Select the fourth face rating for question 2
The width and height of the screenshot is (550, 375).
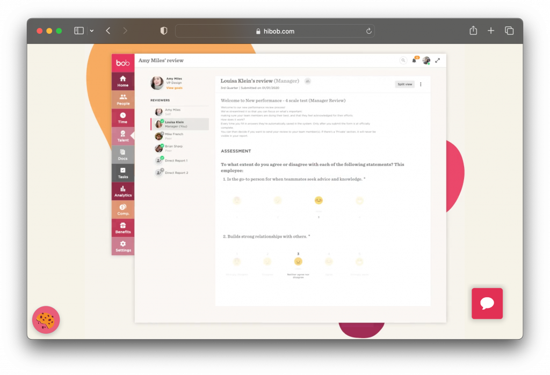pos(329,261)
